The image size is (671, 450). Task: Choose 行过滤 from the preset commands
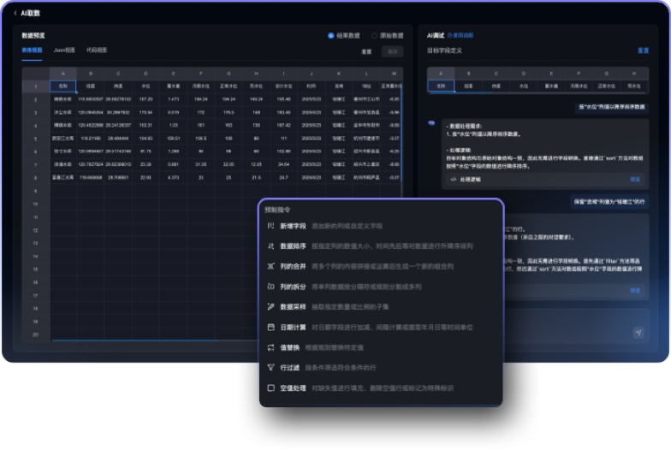coord(381,368)
